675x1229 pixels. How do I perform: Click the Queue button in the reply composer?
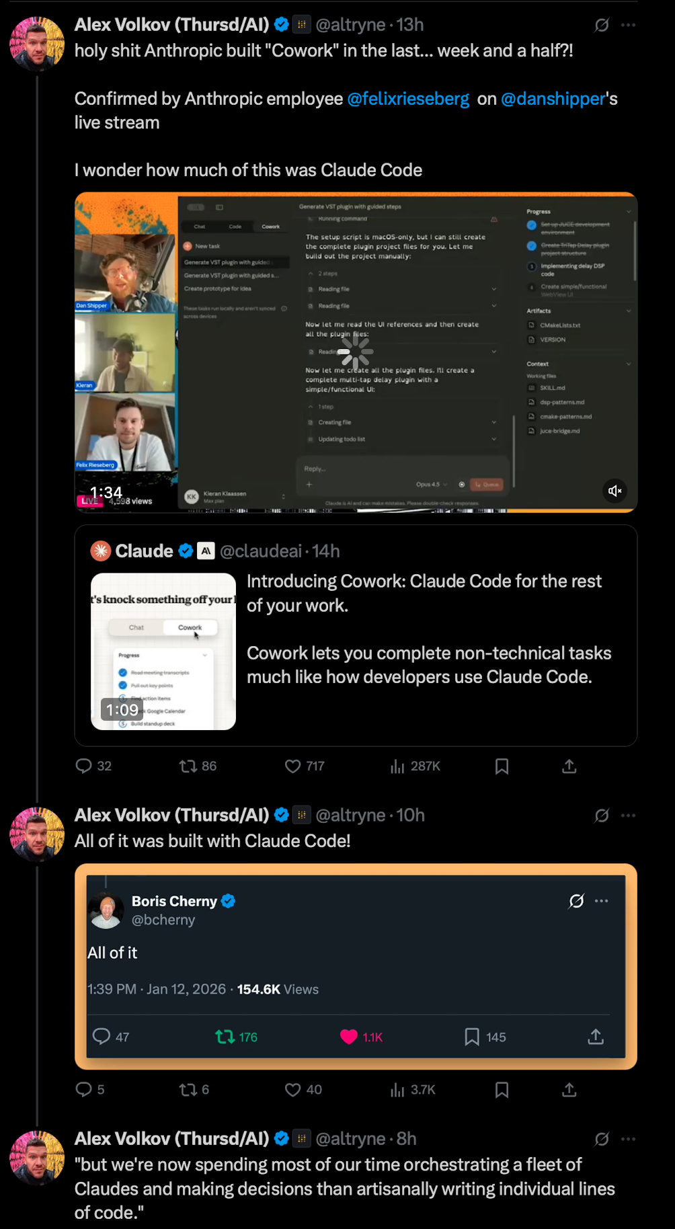487,484
